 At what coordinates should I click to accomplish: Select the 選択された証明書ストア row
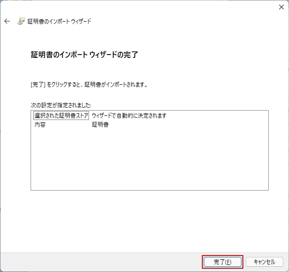[61, 116]
